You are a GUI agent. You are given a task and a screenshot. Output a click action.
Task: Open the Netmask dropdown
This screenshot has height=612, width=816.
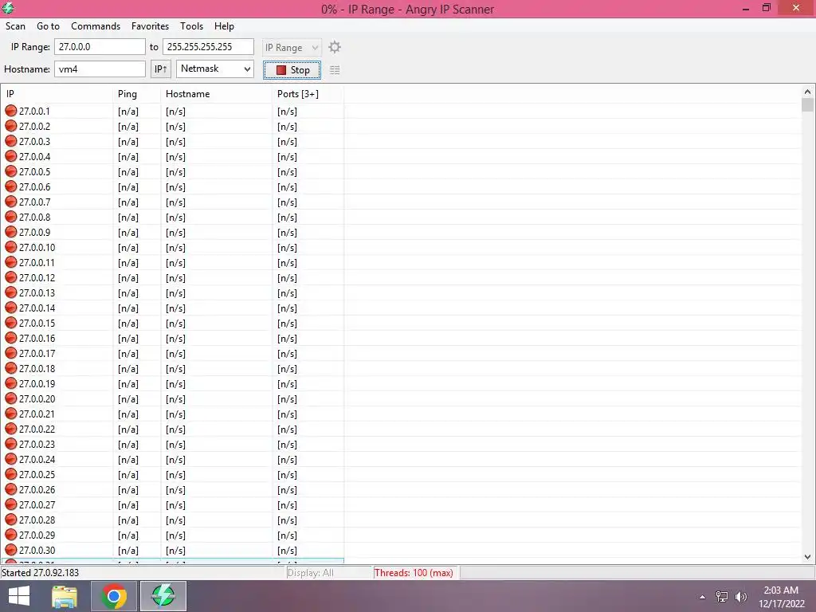pos(215,69)
